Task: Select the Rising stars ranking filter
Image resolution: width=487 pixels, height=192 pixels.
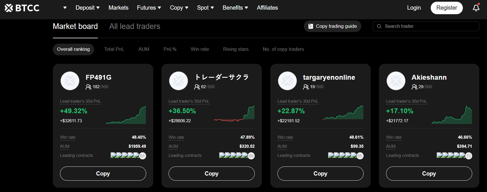Action: [236, 49]
